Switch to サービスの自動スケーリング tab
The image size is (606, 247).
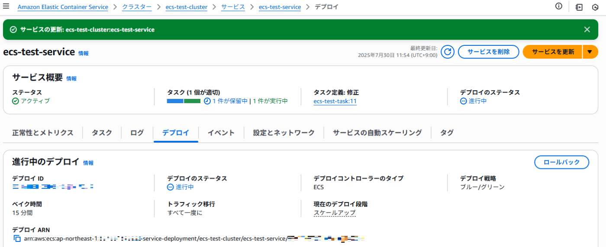[x=377, y=133]
